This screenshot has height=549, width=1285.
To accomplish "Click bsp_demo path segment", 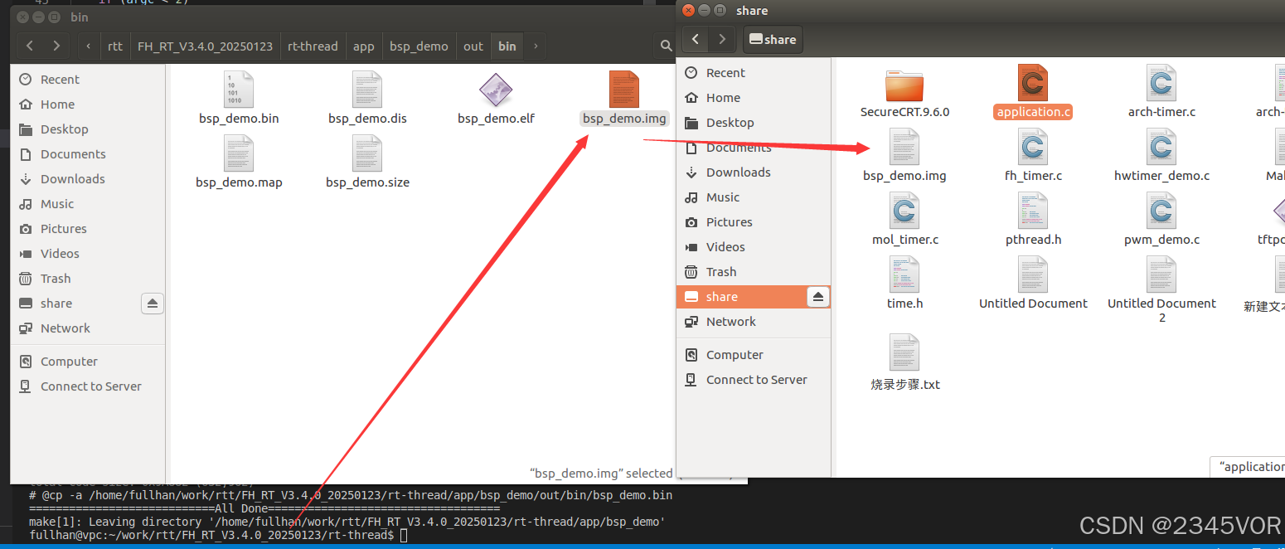I will click(419, 46).
